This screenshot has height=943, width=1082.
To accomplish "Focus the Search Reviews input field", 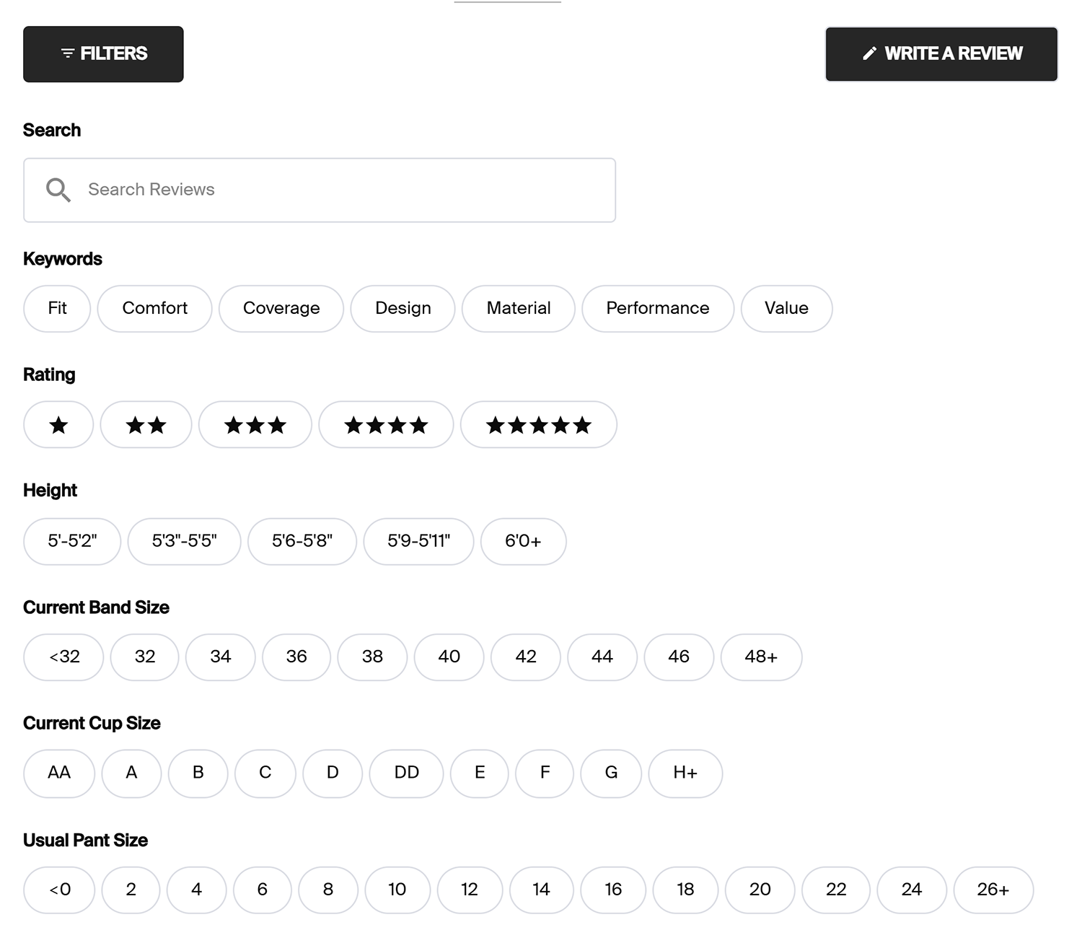I will tap(320, 190).
